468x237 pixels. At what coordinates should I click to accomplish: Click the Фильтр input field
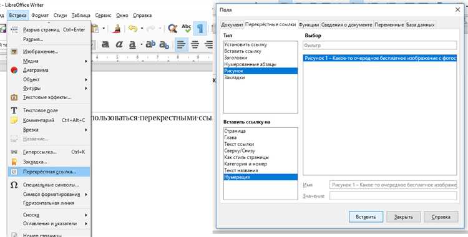click(379, 46)
